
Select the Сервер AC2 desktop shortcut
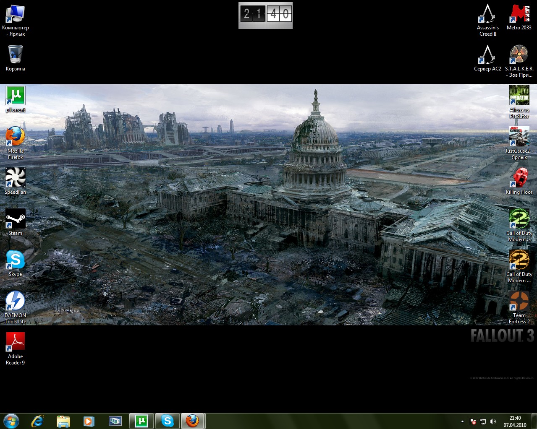pyautogui.click(x=488, y=58)
